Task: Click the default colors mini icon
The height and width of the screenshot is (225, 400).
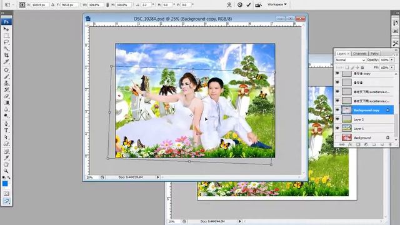Action: pos(4,177)
